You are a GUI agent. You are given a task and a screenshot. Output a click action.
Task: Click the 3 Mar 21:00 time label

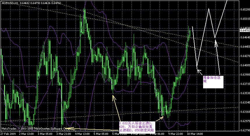pos(64,134)
